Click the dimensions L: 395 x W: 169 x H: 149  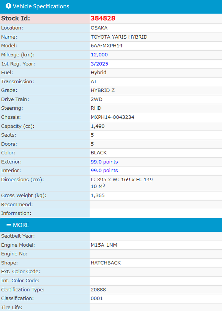pos(122,179)
